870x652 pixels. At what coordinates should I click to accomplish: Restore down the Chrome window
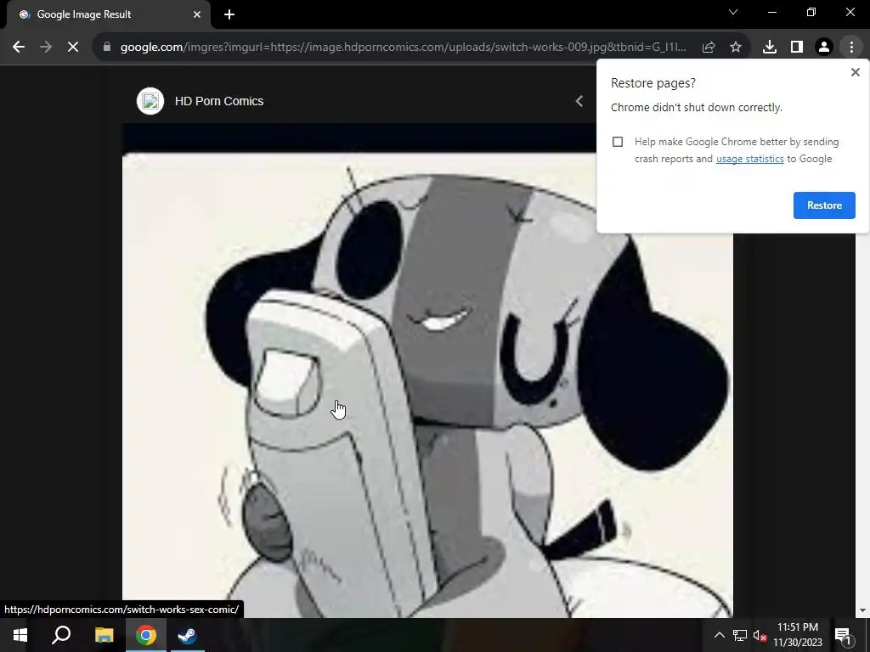coord(811,12)
